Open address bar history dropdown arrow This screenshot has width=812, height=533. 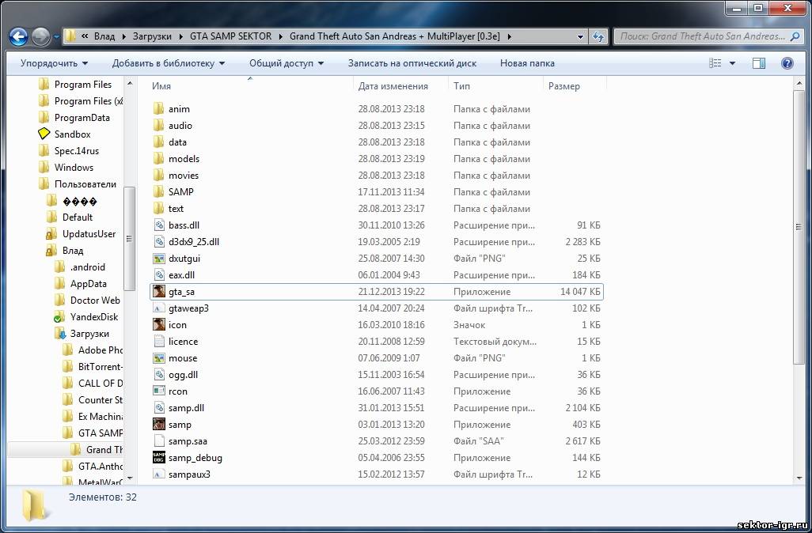pyautogui.click(x=581, y=36)
